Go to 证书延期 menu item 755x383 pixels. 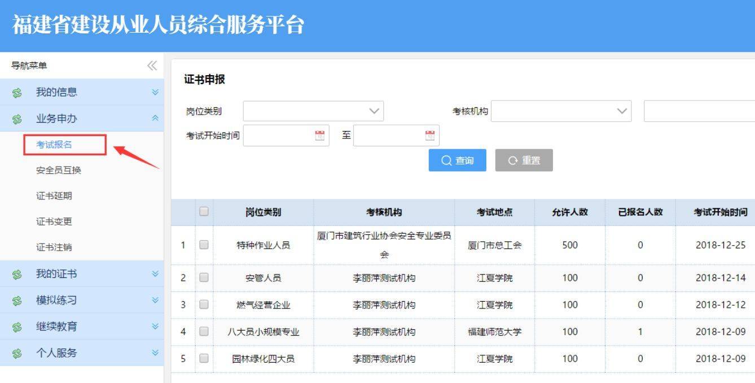(x=54, y=196)
